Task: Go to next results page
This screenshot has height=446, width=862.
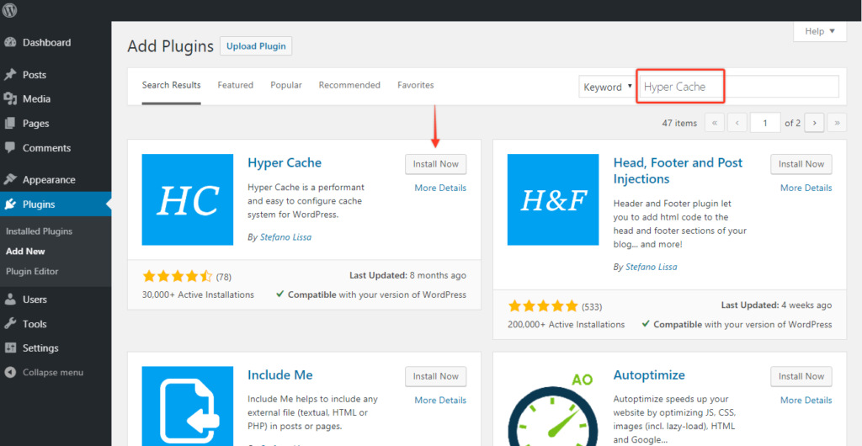Action: tap(814, 123)
